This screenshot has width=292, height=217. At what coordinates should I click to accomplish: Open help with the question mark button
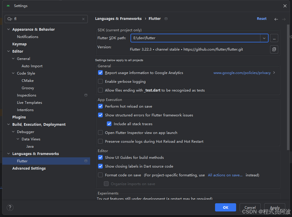(x=10, y=207)
